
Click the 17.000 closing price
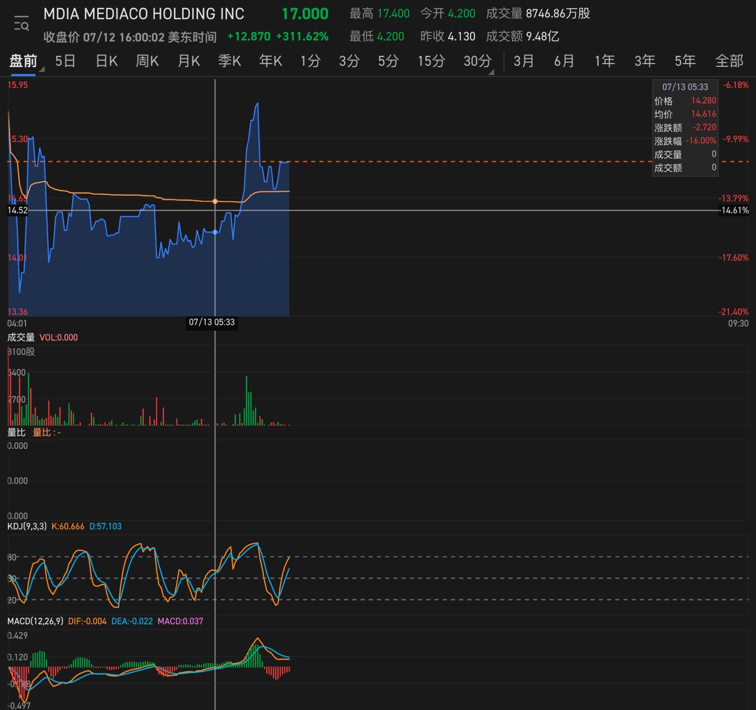305,14
